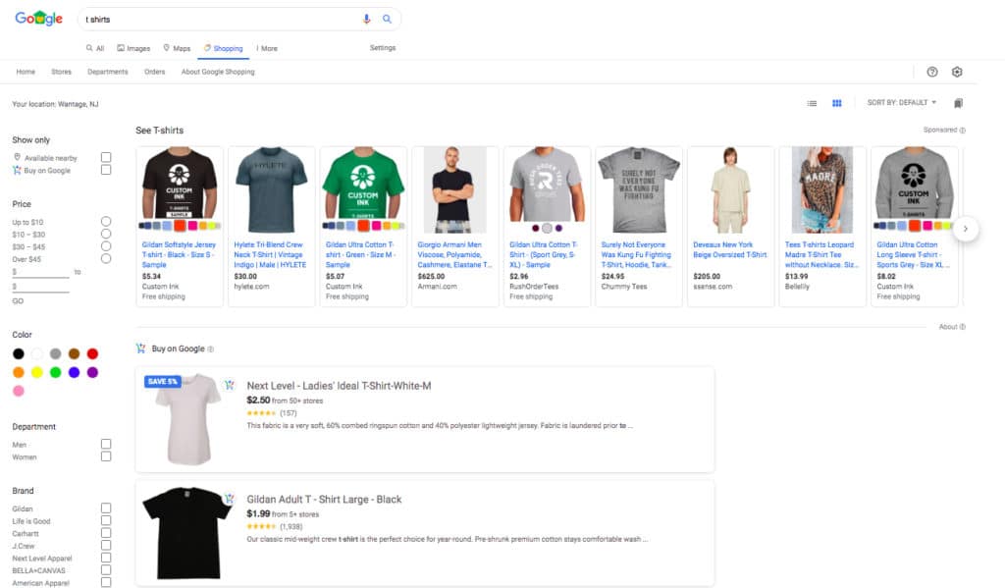
Task: Open the settings gear icon
Action: click(957, 72)
